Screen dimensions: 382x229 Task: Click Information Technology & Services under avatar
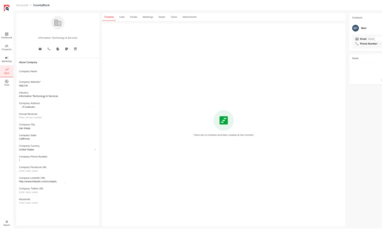(58, 38)
